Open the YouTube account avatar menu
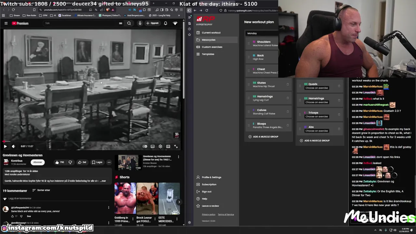 (175, 23)
